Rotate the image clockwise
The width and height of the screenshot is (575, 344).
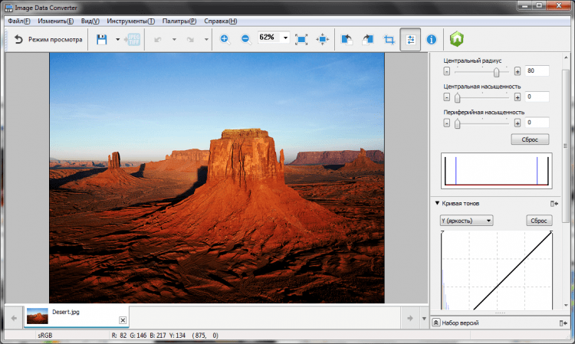coord(367,39)
